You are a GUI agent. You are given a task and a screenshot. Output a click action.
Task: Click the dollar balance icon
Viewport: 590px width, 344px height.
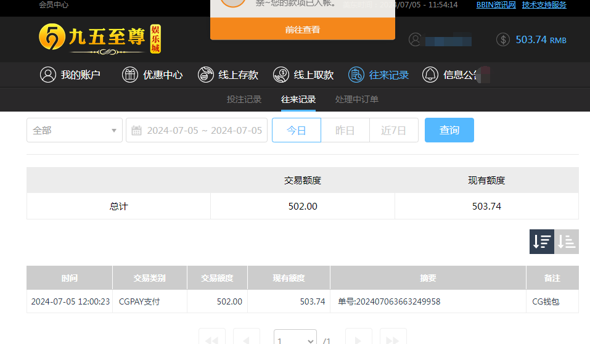[503, 39]
